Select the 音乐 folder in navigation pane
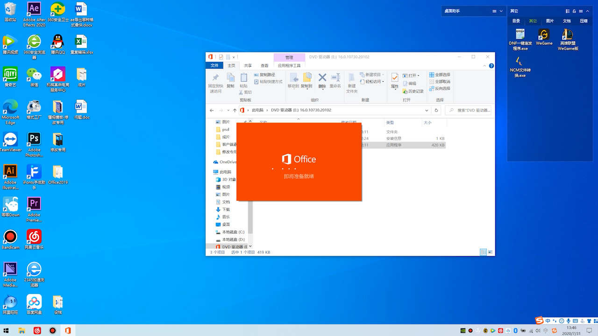 [223, 217]
